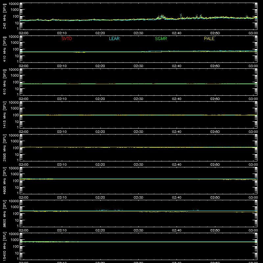The width and height of the screenshot is (263, 263).
Task: Click the 10 y-axis label of the 8800 MHz panel
Action: [x=17, y=220]
